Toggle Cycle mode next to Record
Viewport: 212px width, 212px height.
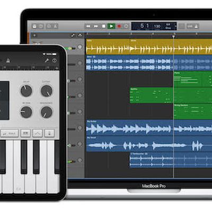126,26
